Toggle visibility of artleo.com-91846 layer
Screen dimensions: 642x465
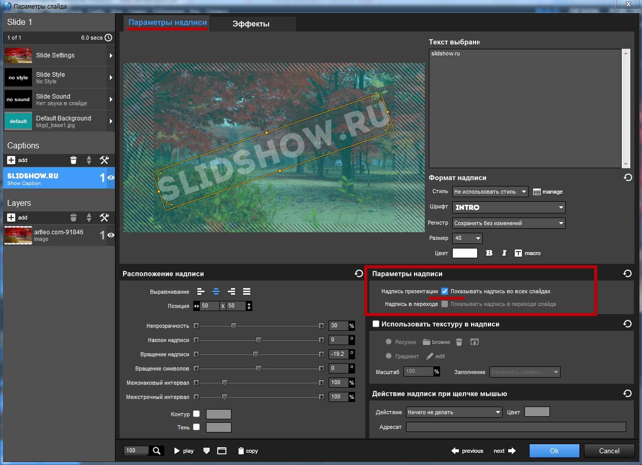(110, 235)
